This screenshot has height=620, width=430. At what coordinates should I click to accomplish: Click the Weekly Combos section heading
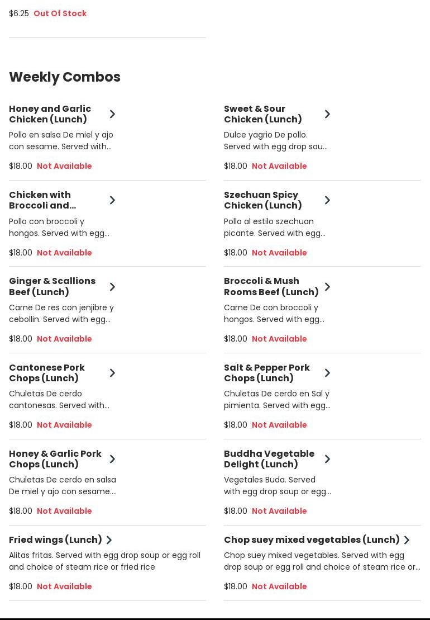[65, 77]
